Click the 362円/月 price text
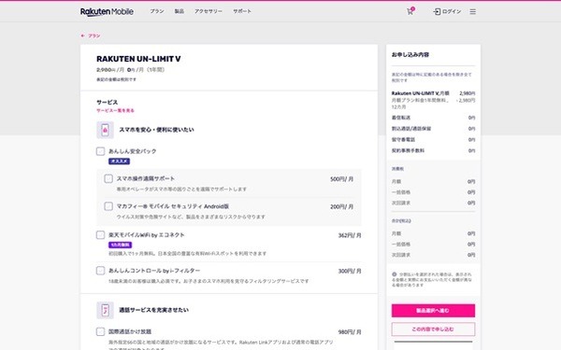 (x=350, y=235)
